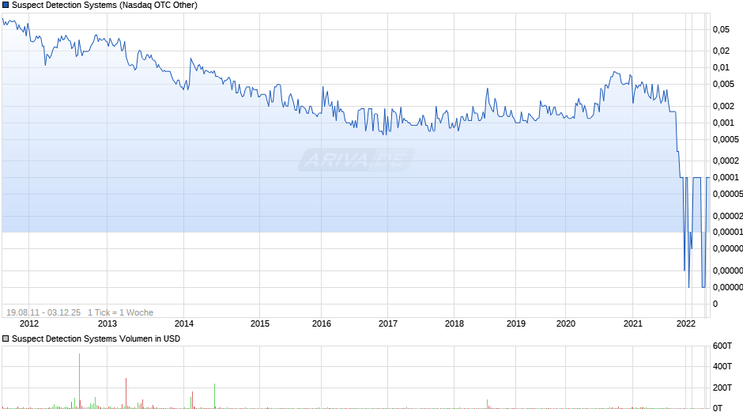Click the 0,002 price axis label
Image resolution: width=743 pixels, height=416 pixels.
point(723,106)
